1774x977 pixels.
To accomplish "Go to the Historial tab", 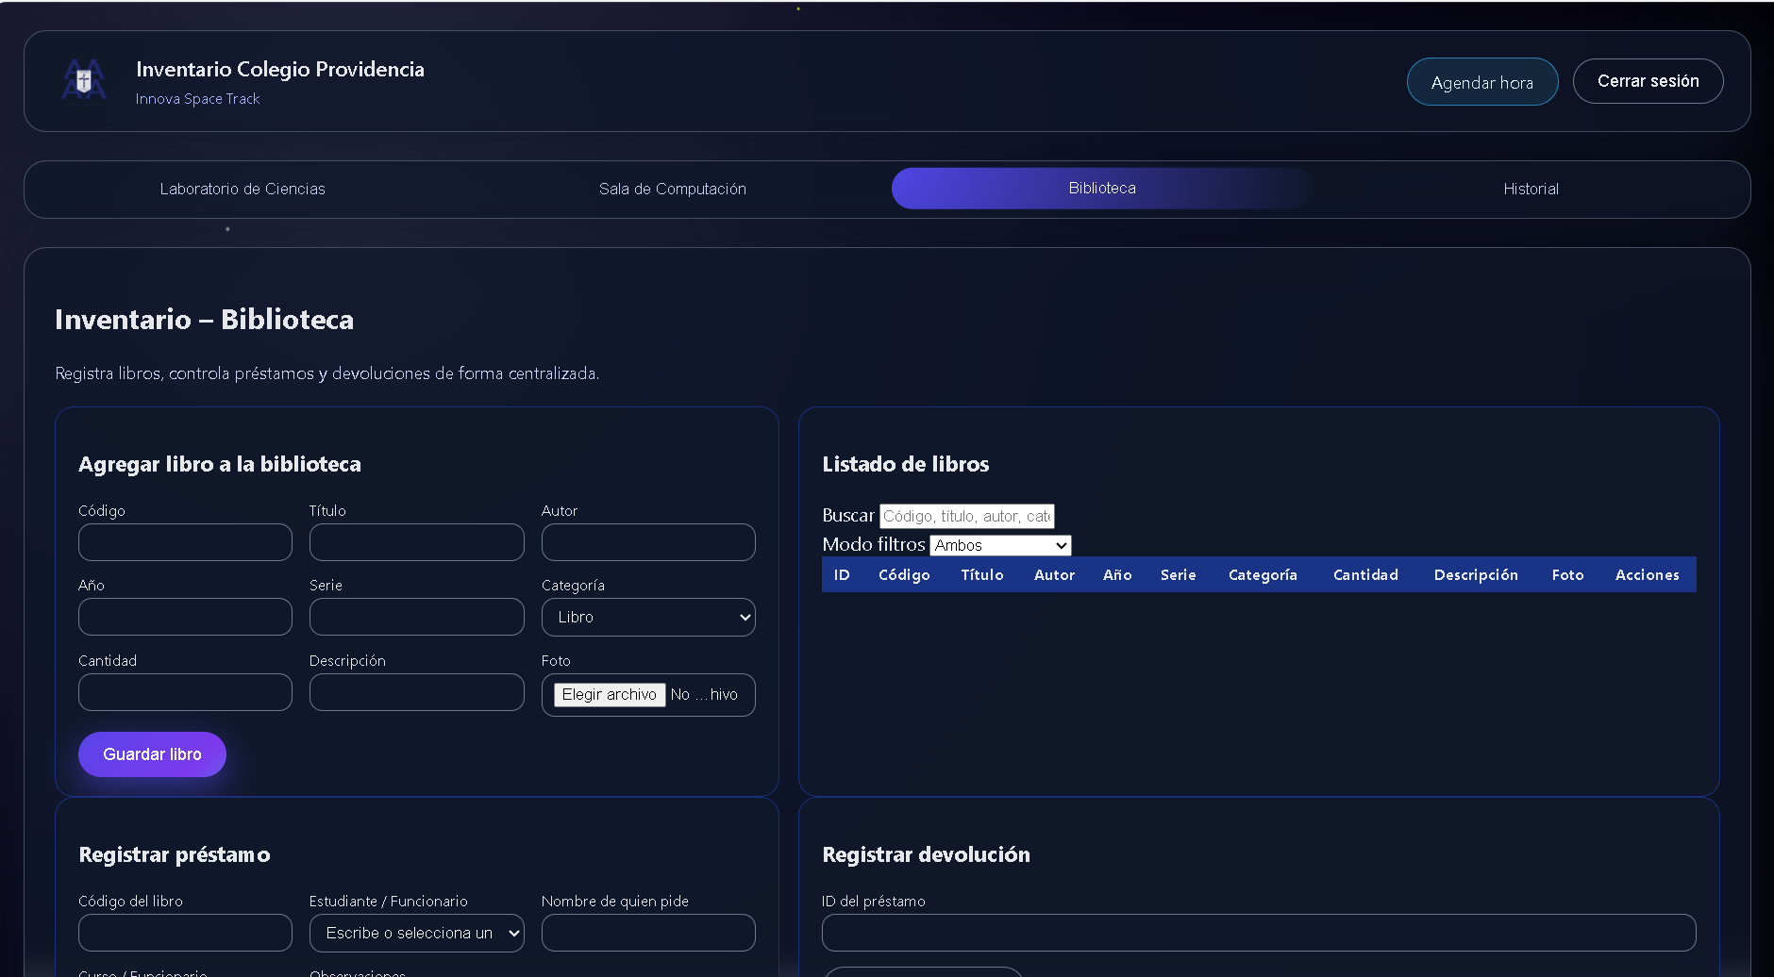I will [1530, 189].
